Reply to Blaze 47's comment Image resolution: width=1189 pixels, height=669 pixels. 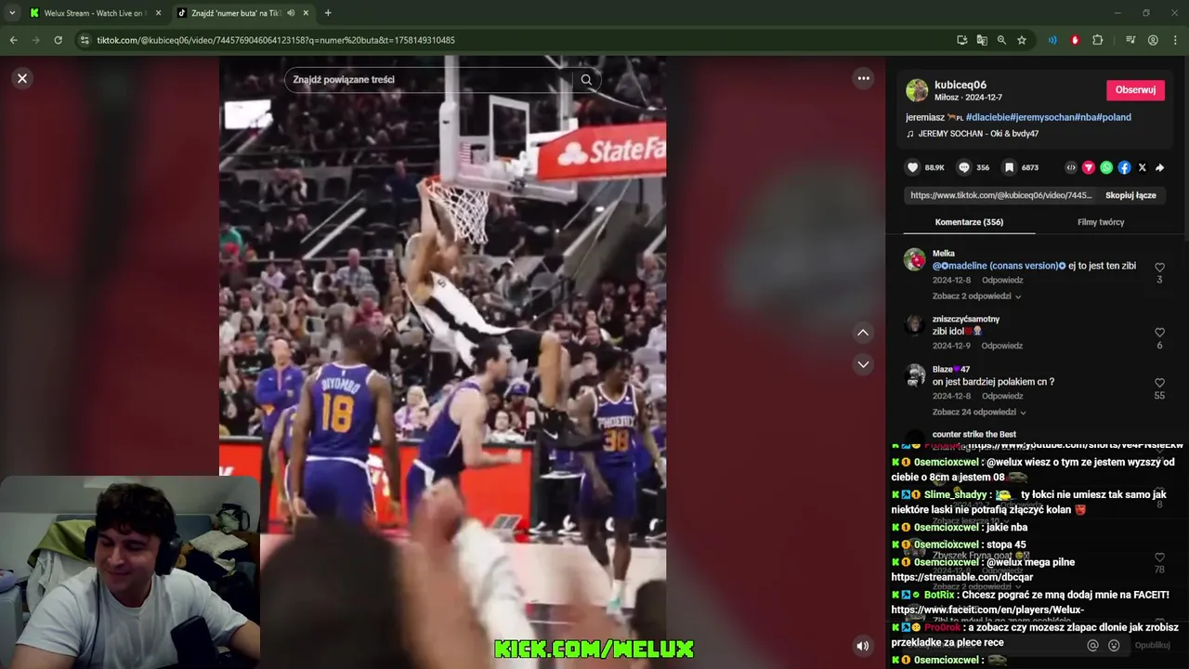point(1002,396)
